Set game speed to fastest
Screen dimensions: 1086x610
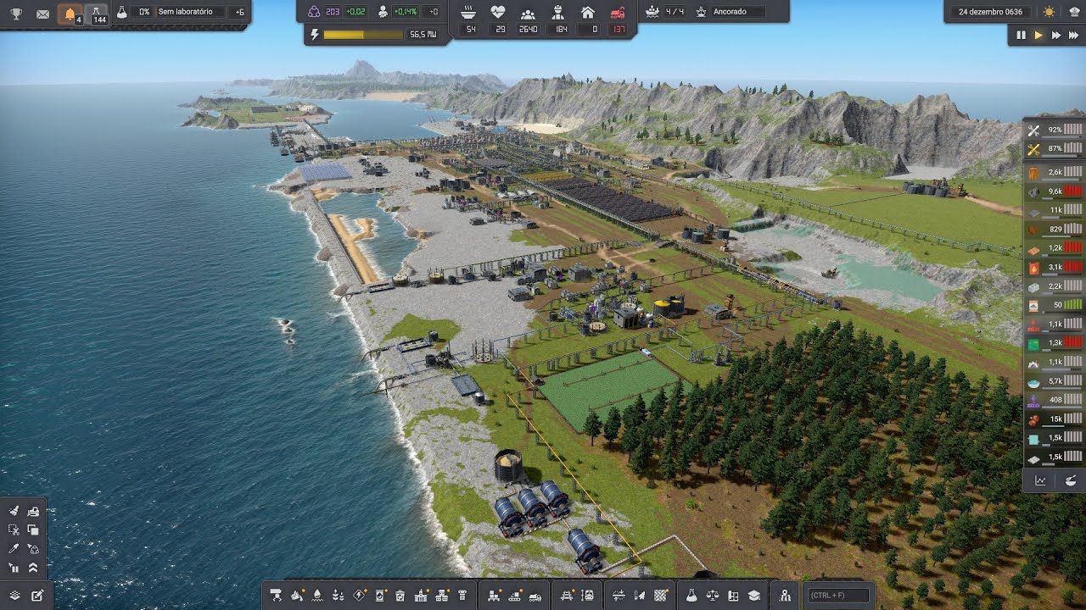1073,35
